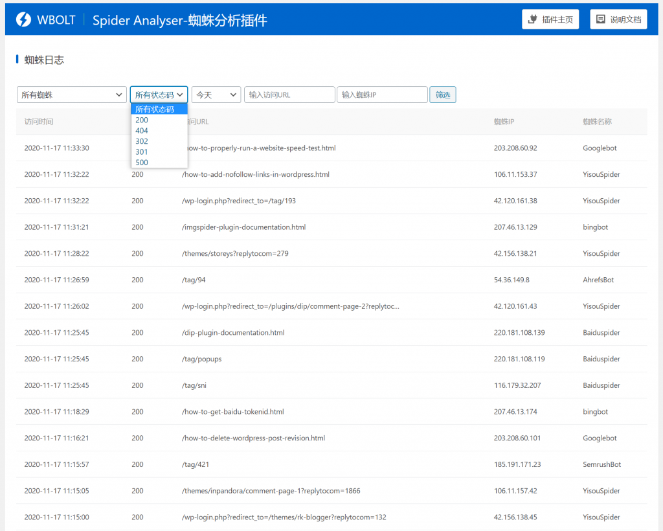Collapse the 所有状态码 status code dropdown
663x531 pixels.
pyautogui.click(x=159, y=95)
